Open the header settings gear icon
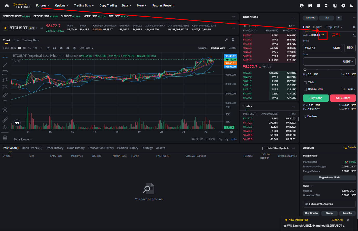Viewport: 358px width, 231px height. (343, 5)
